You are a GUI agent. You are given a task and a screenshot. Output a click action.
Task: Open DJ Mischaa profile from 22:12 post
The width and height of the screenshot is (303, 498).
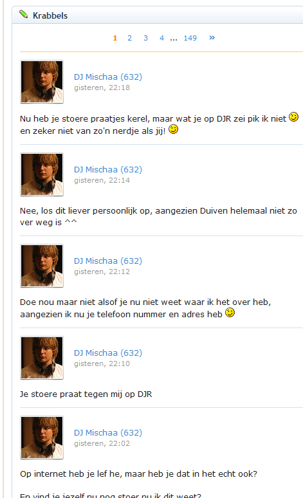coord(108,261)
